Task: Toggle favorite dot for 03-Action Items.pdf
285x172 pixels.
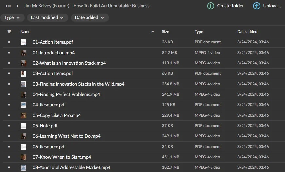Action: coord(9,73)
